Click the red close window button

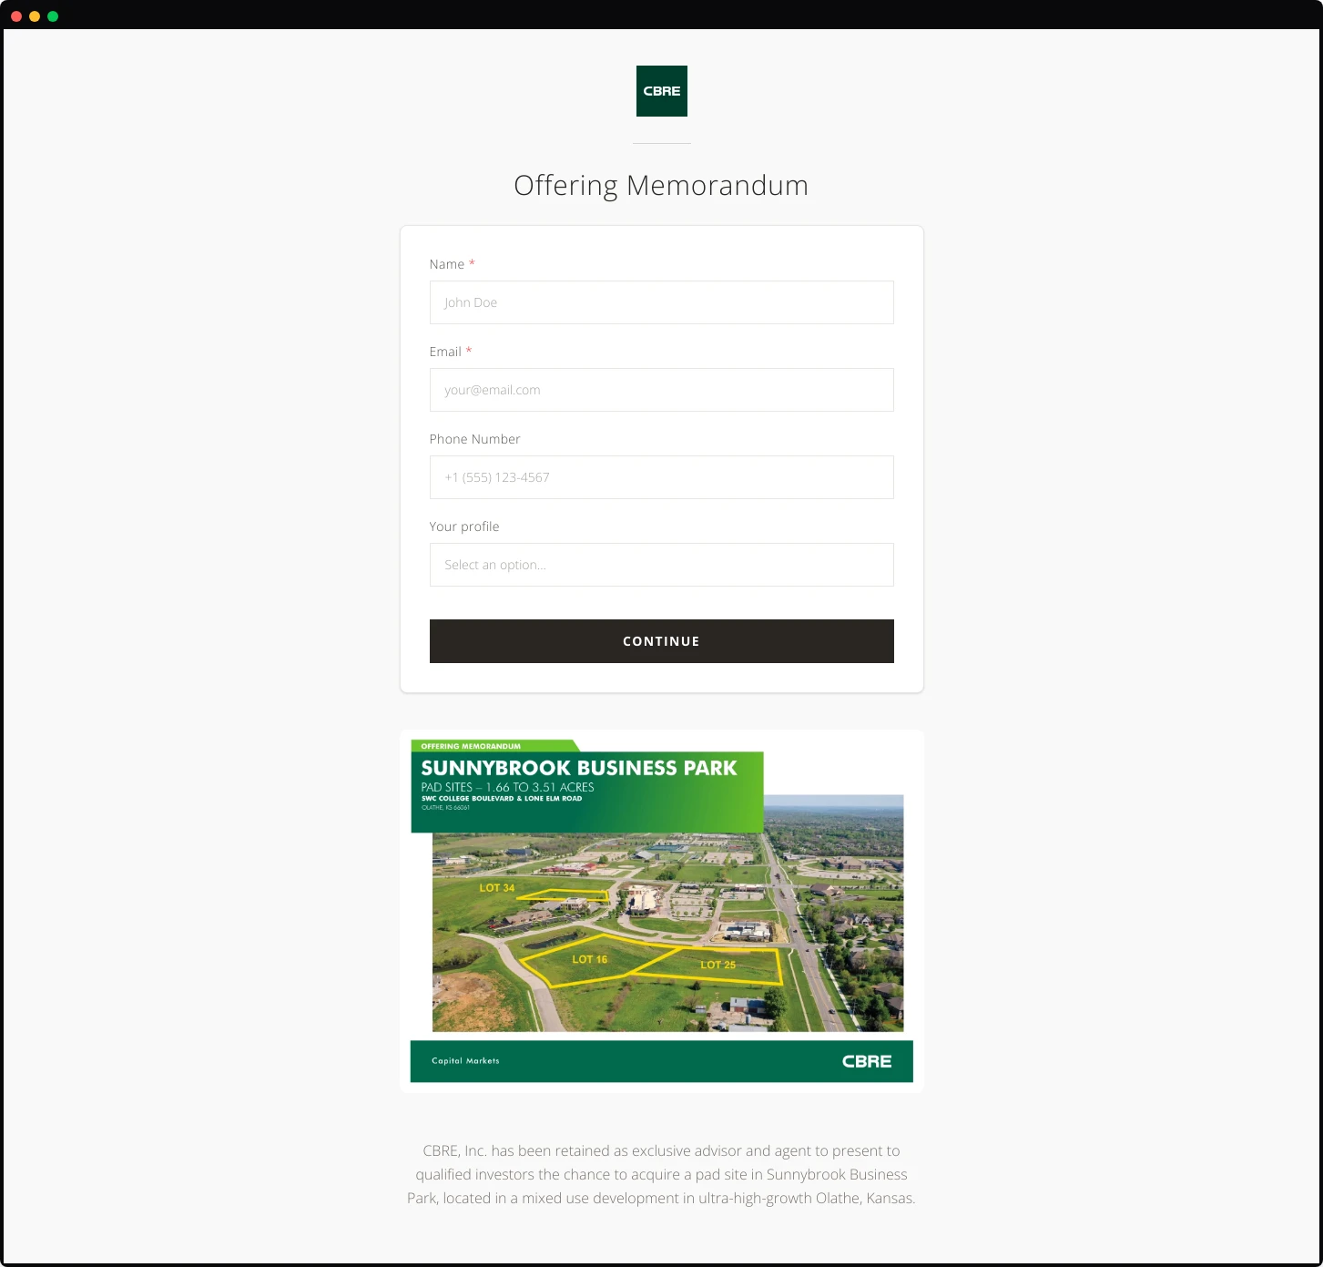coord(16,16)
